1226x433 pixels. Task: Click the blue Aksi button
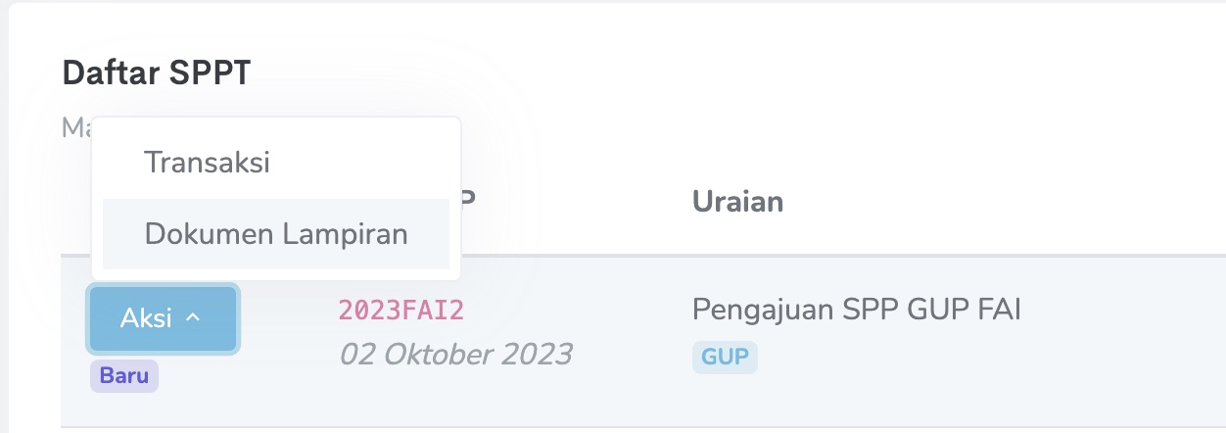163,318
